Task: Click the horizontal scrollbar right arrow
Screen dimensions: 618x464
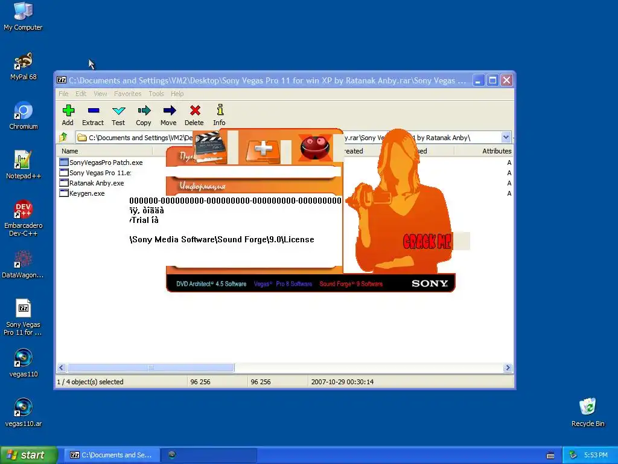Action: point(508,367)
